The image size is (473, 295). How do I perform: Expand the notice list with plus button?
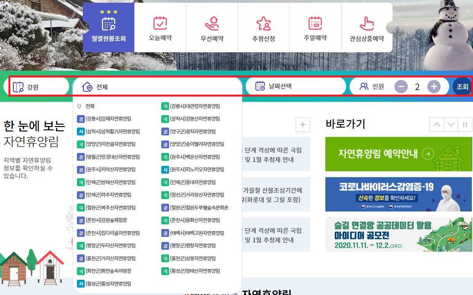click(x=303, y=124)
